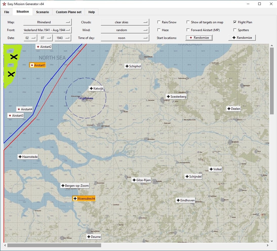Viewport: 277px width, 251px height.
Task: Select the Deelen airfield marker
Action: [x=233, y=109]
